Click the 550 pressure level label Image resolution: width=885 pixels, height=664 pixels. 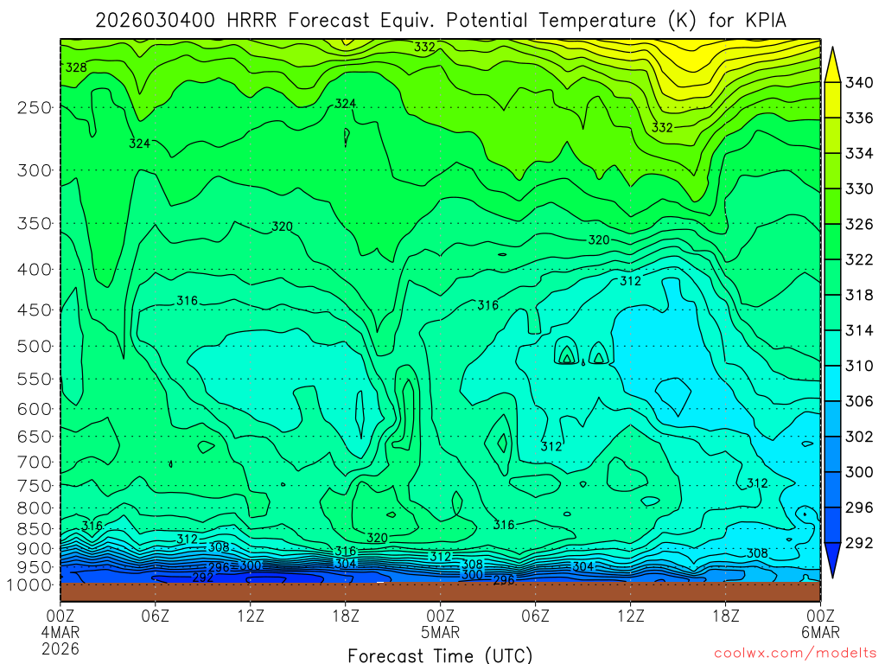click(35, 379)
